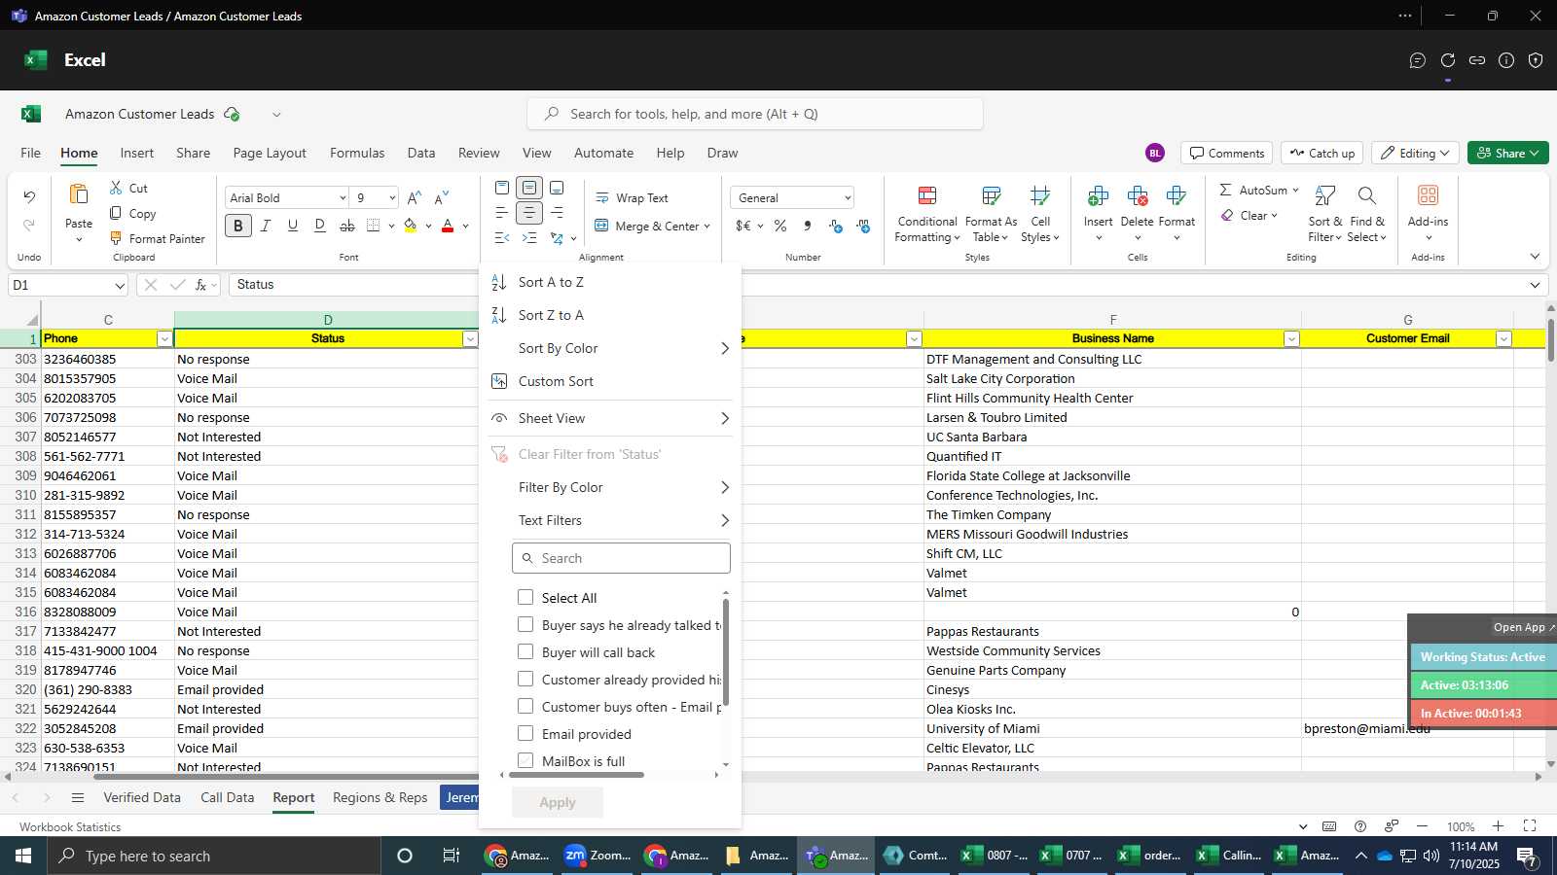
Task: Toggle Italic formatting
Action: tap(265, 226)
